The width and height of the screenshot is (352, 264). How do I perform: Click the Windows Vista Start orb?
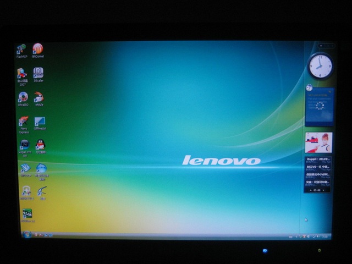click(27, 235)
